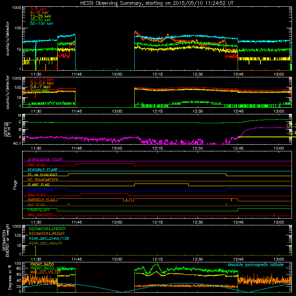296x296 pixels.
Task: Select the FRONT_RATIO legend label
Action: pos(42,265)
